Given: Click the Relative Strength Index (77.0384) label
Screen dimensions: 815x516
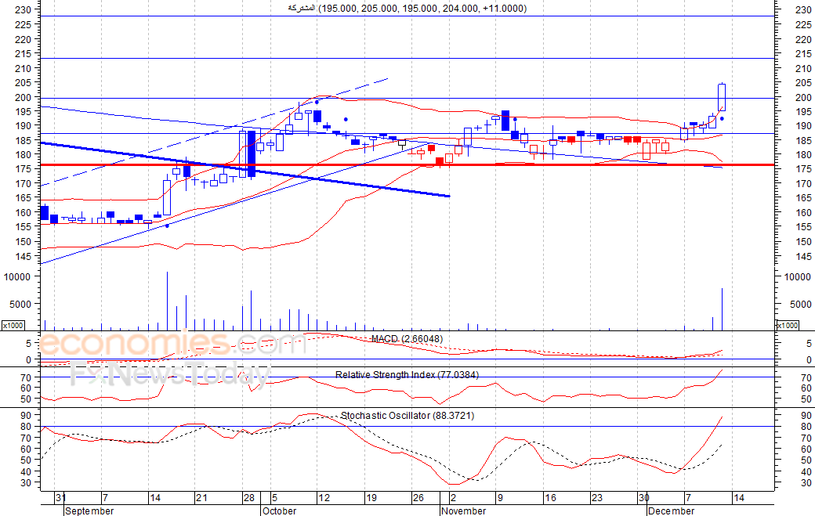Looking at the screenshot, I should pos(407,375).
